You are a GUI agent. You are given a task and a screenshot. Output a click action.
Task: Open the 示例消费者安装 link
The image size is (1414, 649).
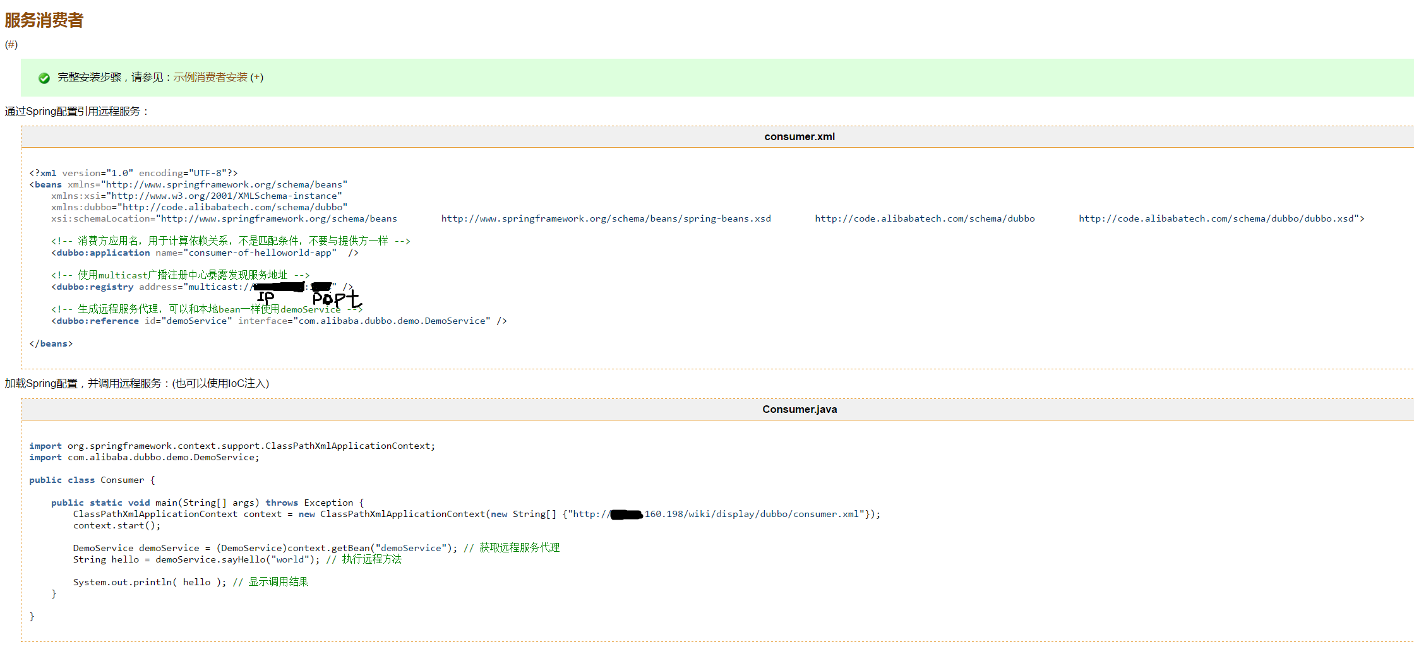[x=210, y=77]
